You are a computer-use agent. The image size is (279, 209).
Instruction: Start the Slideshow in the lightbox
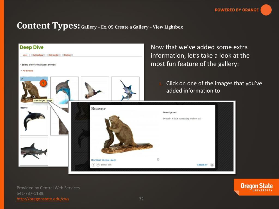tap(202, 165)
